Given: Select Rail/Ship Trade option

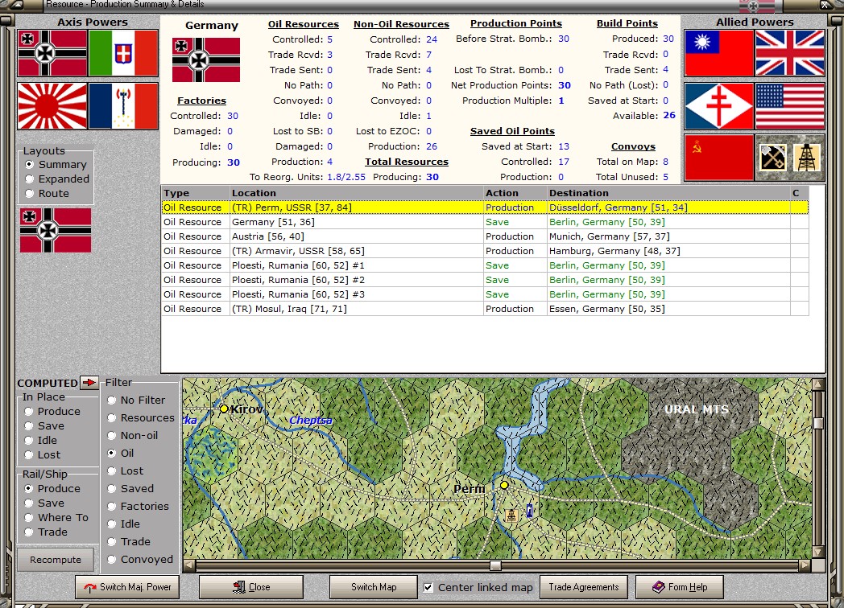Looking at the screenshot, I should [x=46, y=532].
